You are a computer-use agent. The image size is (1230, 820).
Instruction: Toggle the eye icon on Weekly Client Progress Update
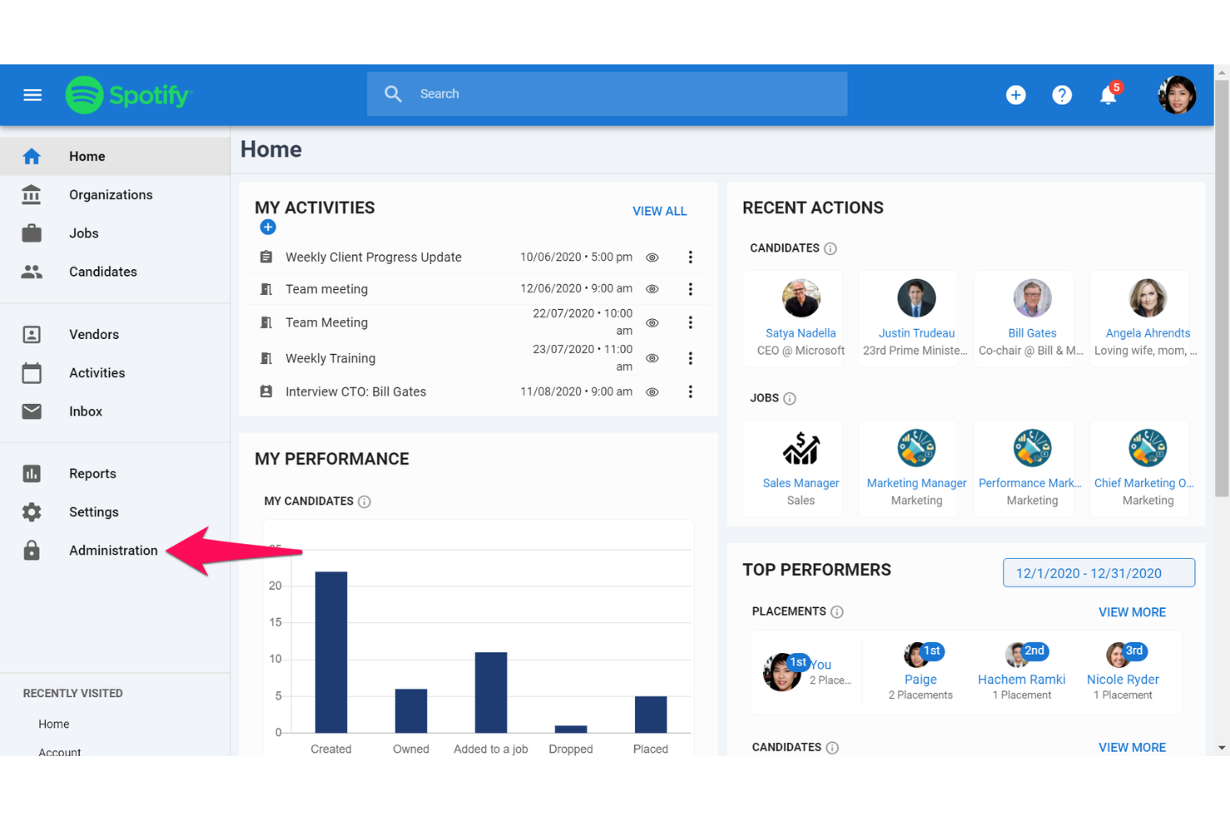(652, 257)
